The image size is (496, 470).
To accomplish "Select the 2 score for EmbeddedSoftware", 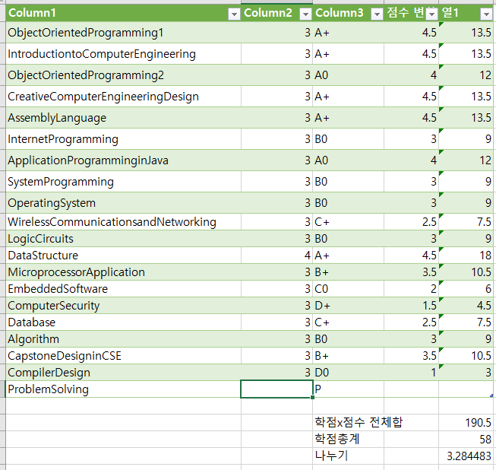I will click(x=411, y=289).
